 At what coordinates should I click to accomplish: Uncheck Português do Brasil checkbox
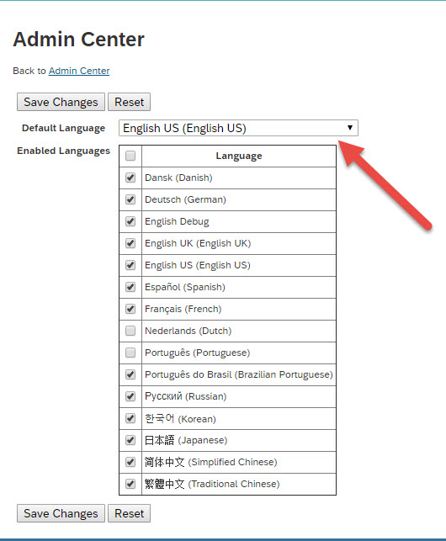(x=130, y=374)
